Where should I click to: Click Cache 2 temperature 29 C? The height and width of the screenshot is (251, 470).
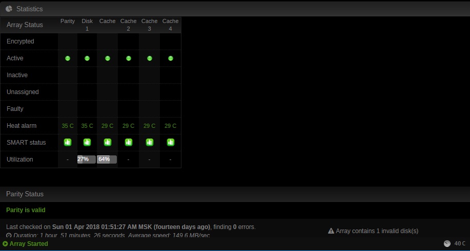pyautogui.click(x=128, y=126)
